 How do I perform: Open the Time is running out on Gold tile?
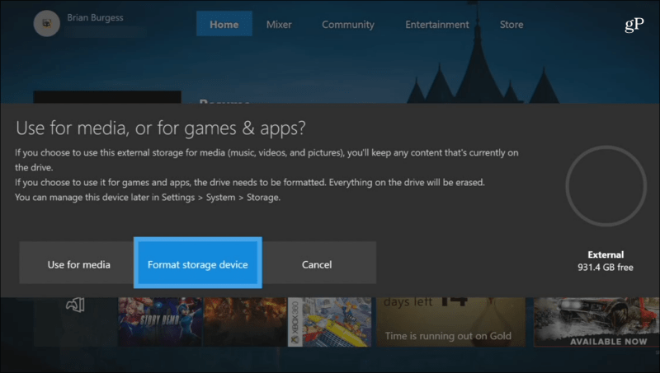pyautogui.click(x=450, y=322)
